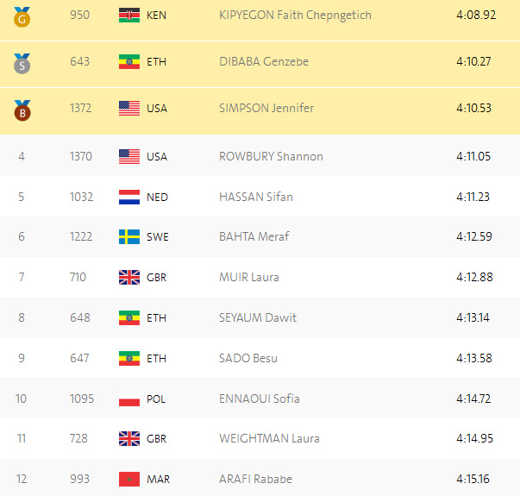Click the Poland flag beside POL

coord(128,399)
